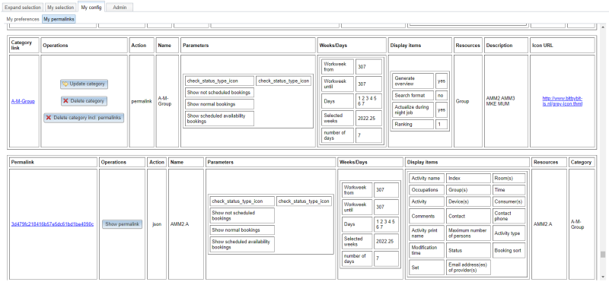Open My preferences sub-tab
This screenshot has width=609, height=282.
click(x=23, y=19)
